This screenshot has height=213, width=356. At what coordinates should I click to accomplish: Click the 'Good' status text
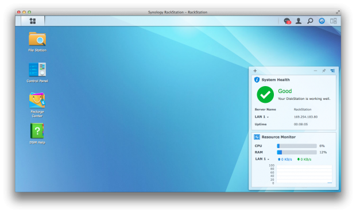[x=285, y=91]
